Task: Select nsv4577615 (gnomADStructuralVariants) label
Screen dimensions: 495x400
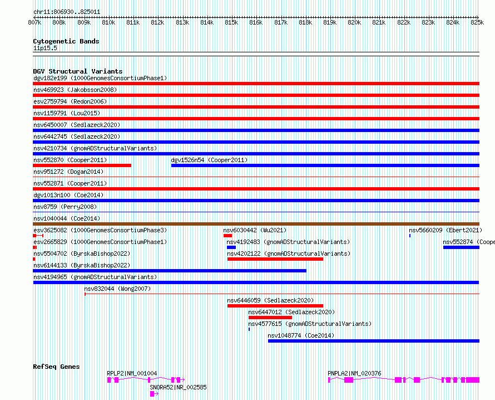Action: 310,324
